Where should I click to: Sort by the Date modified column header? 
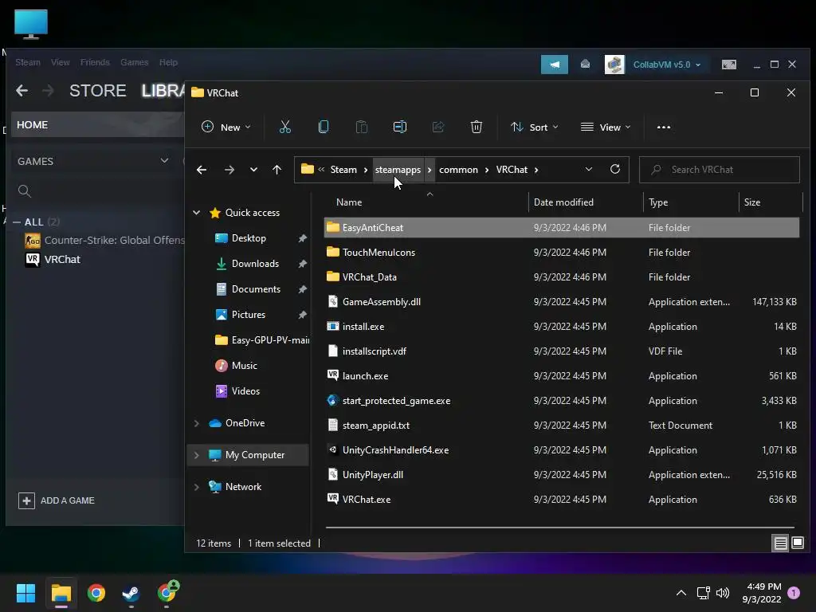click(x=585, y=202)
